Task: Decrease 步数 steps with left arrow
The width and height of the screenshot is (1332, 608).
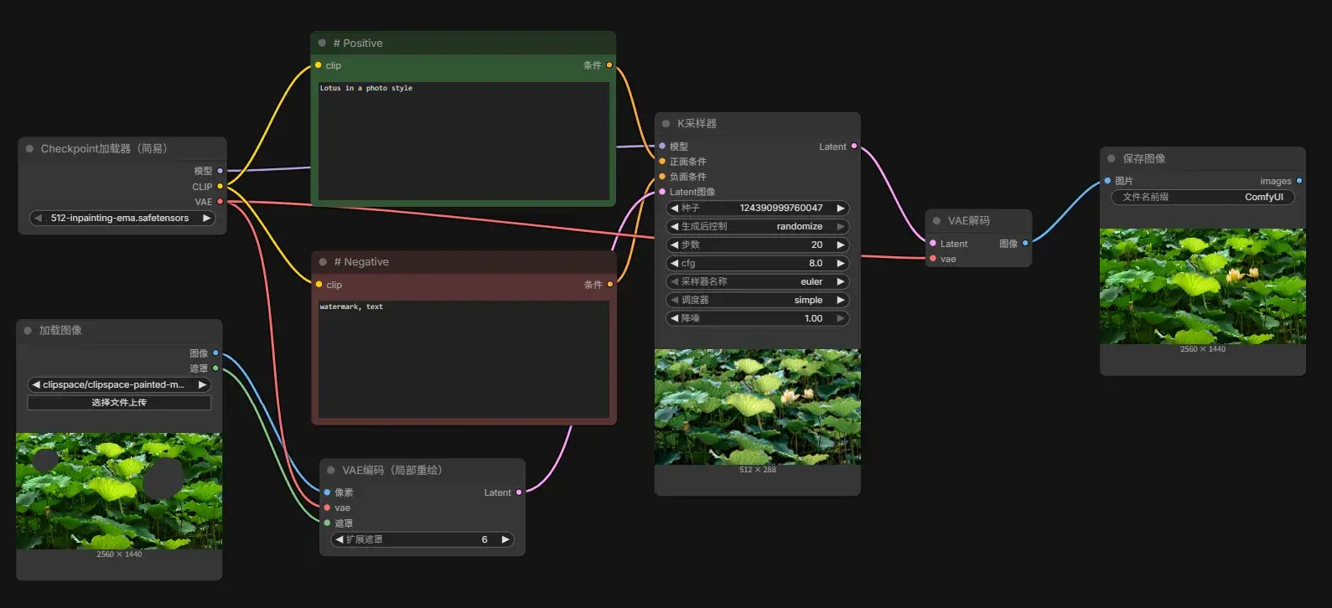Action: tap(675, 245)
